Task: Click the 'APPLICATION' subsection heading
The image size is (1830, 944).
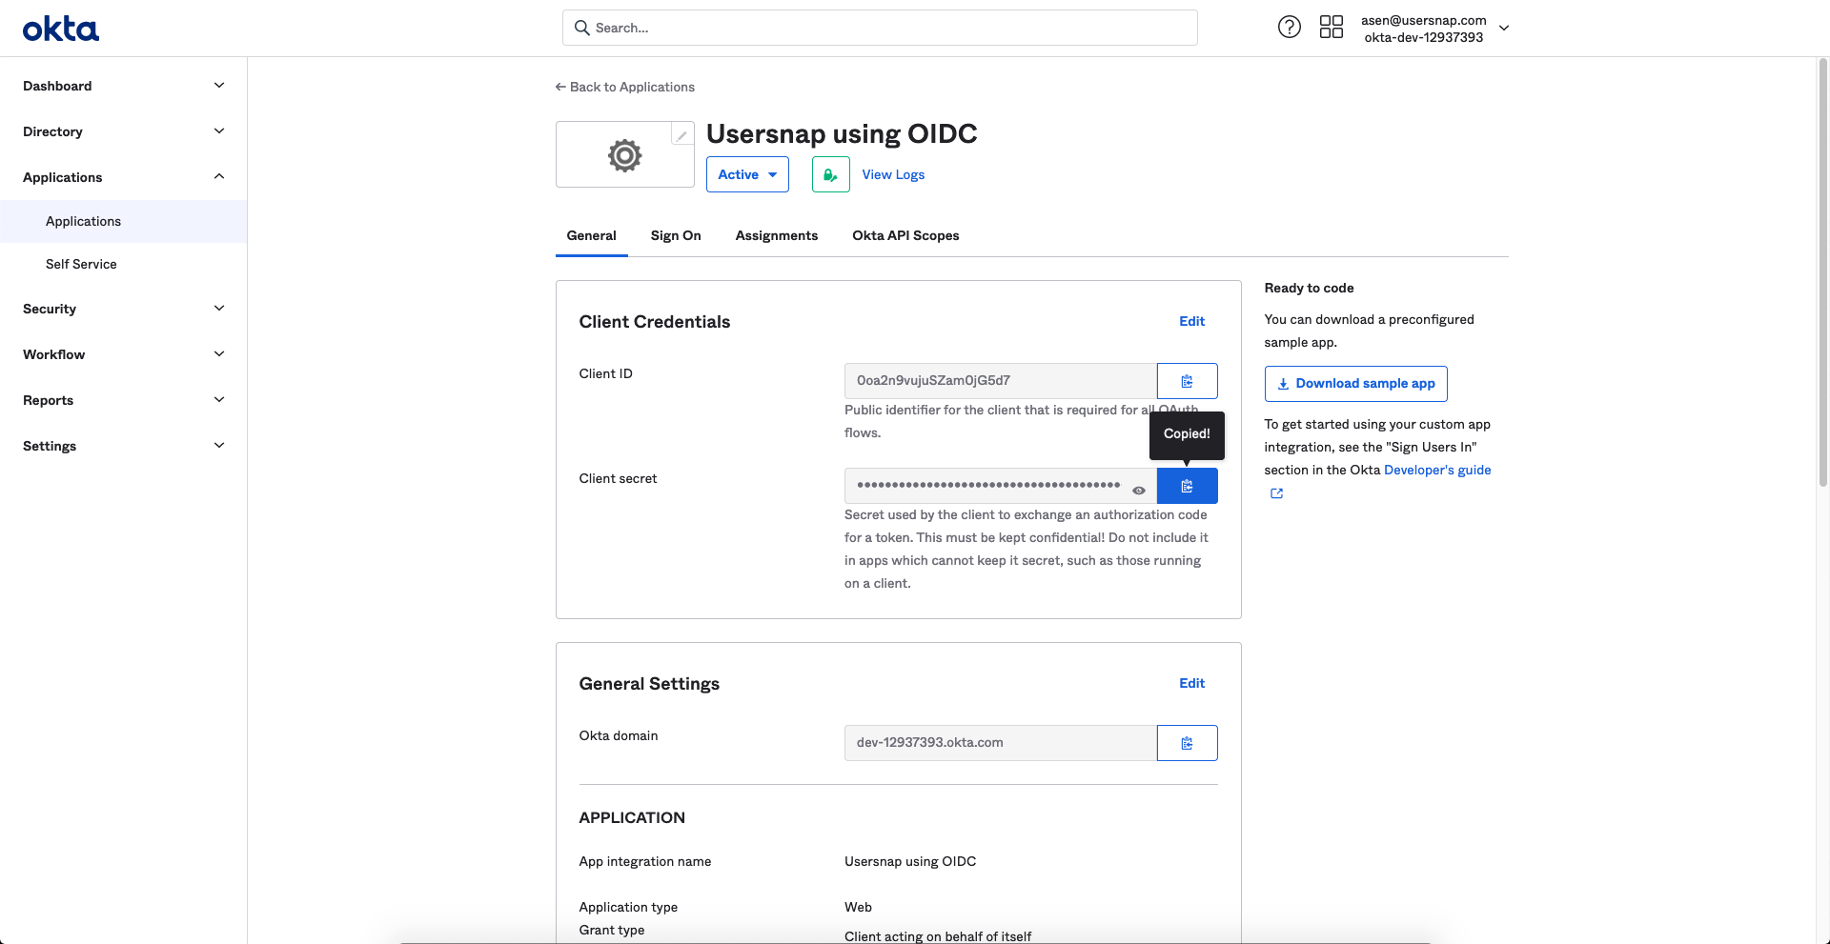Action: click(632, 817)
